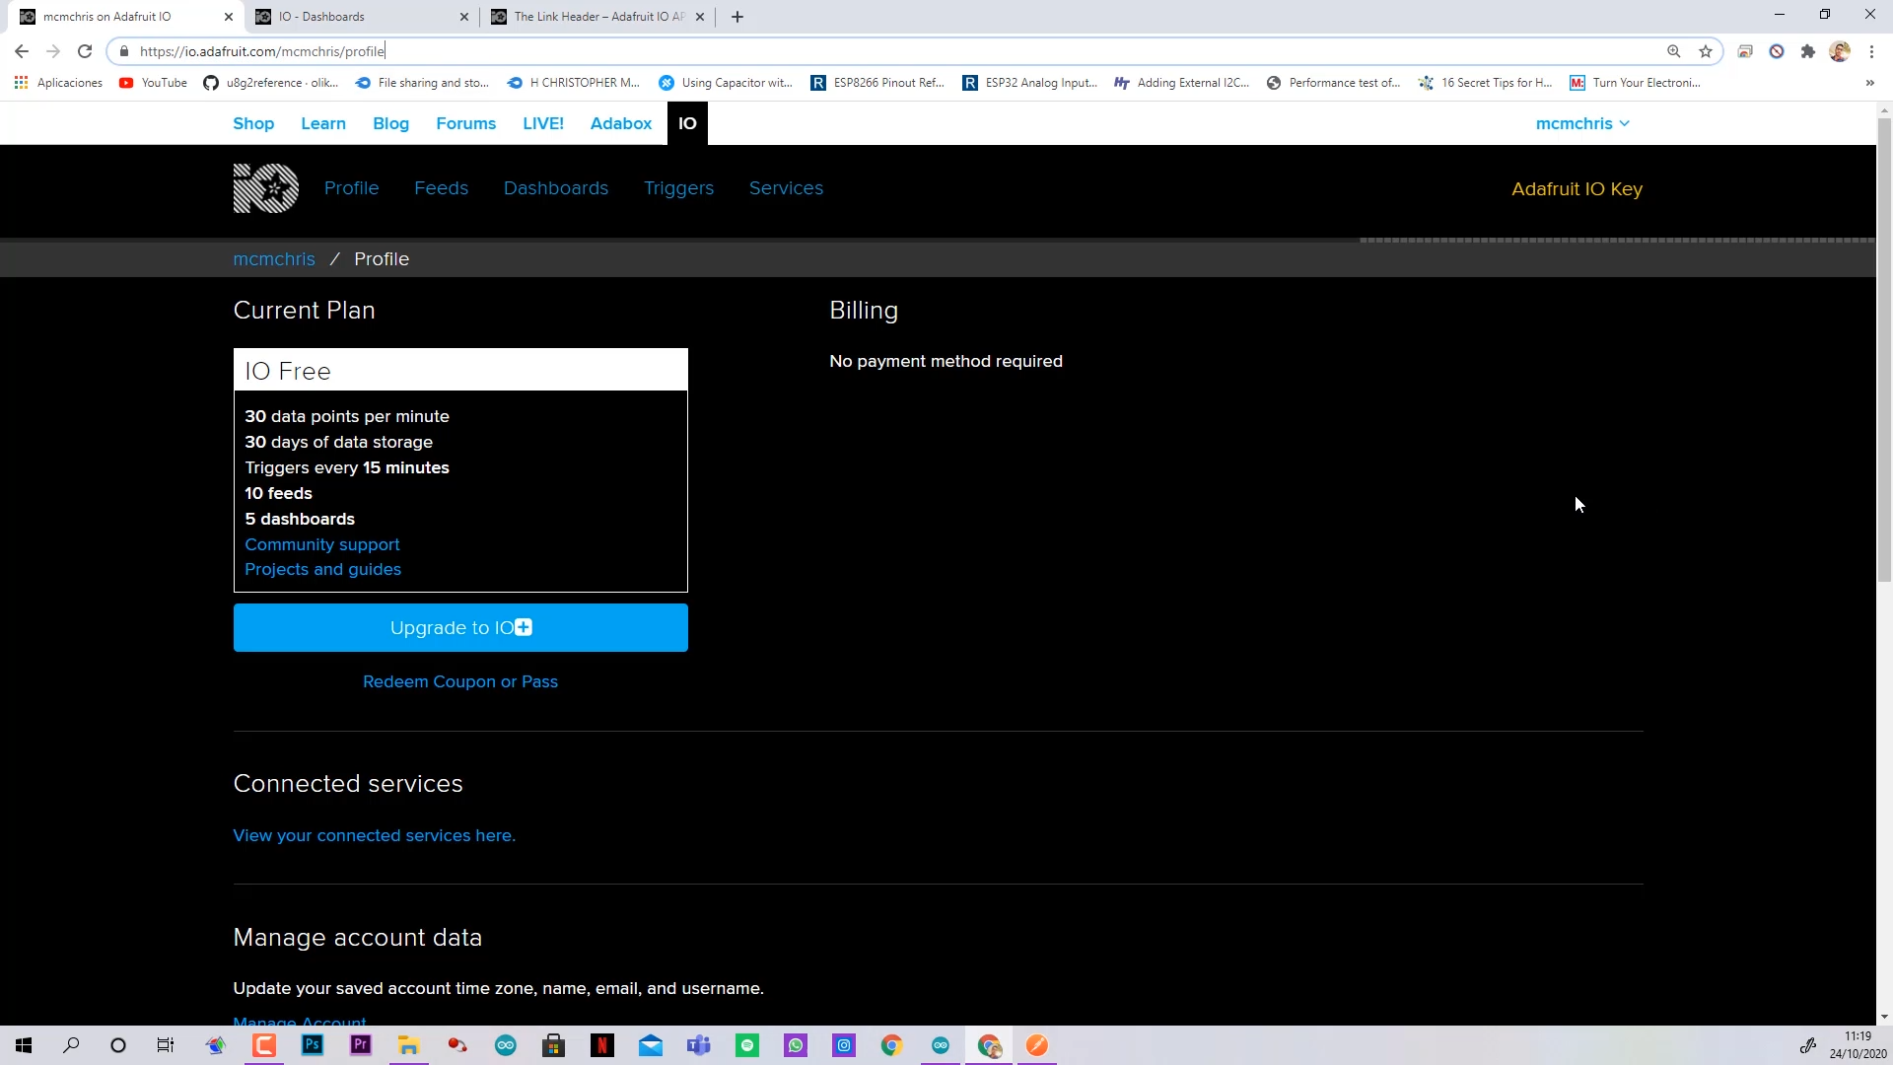Open Windows search from the taskbar
This screenshot has height=1065, width=1893.
point(71,1045)
